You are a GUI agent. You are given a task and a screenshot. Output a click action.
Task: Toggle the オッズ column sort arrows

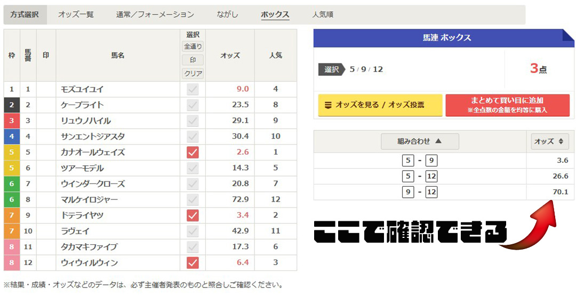(549, 141)
